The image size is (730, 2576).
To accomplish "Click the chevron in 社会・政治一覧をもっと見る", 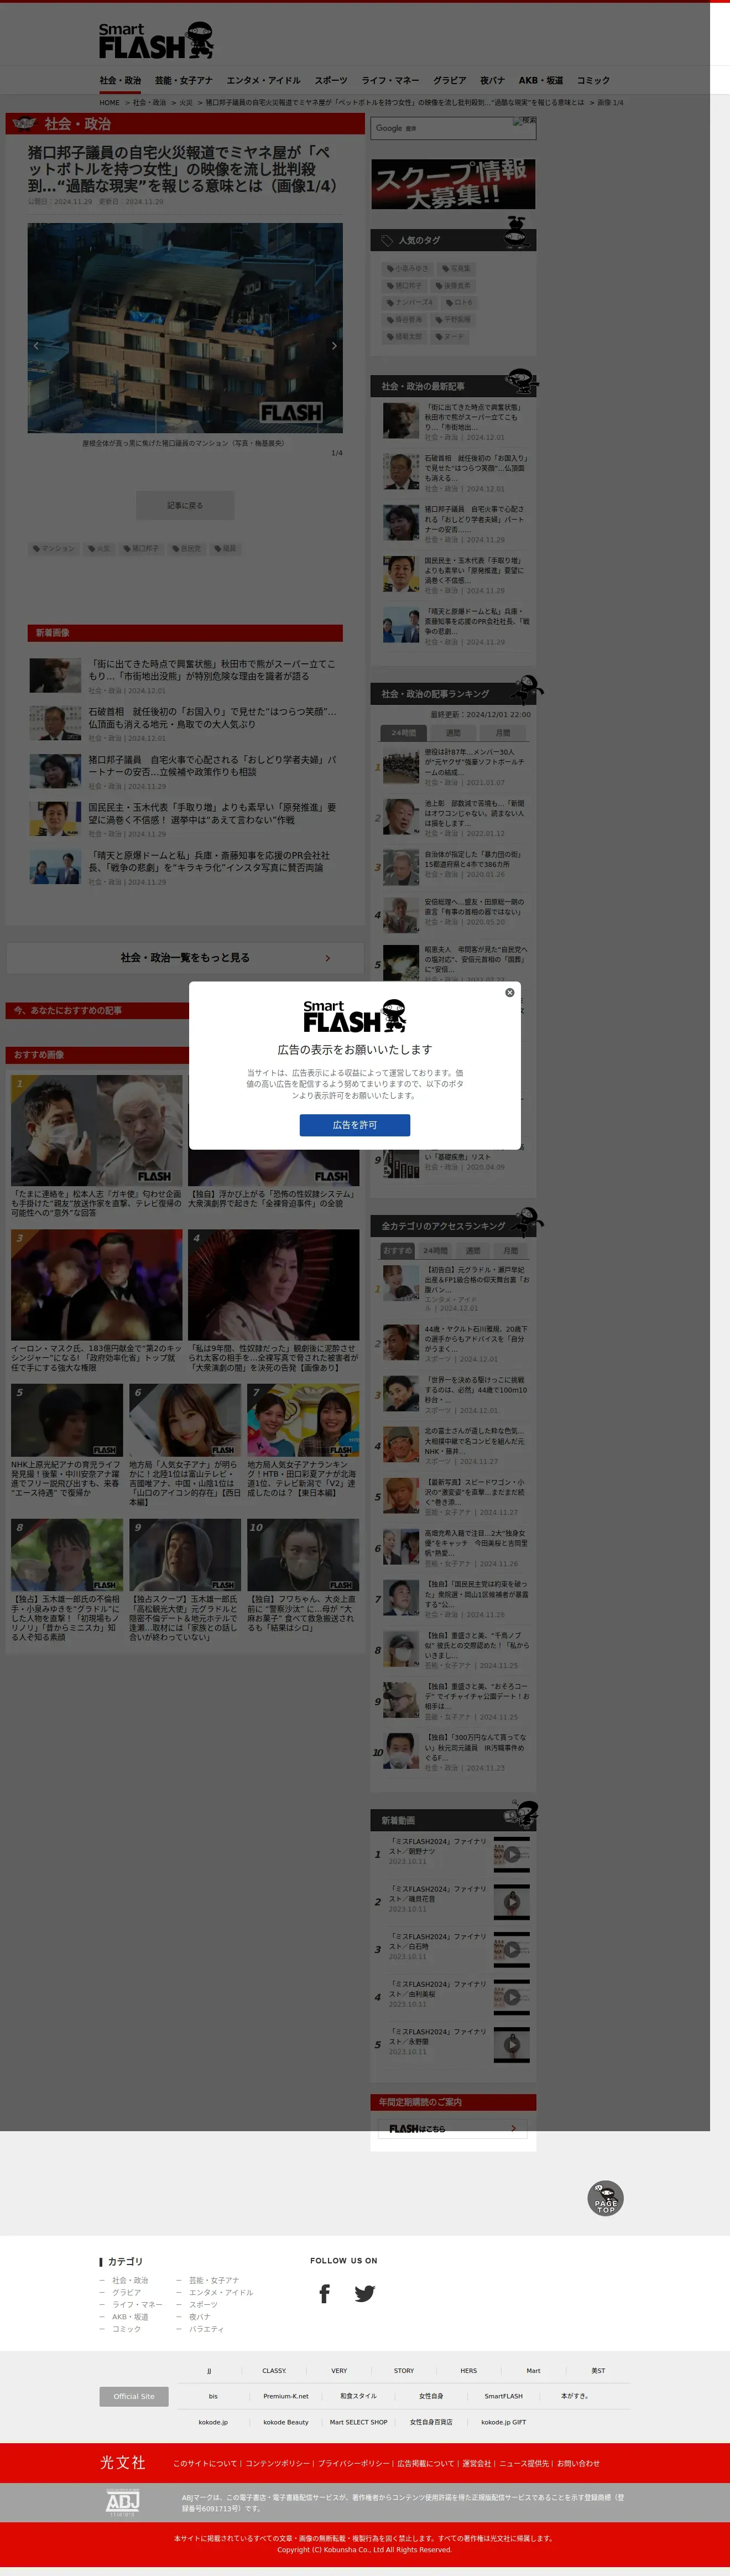I will pos(327,958).
